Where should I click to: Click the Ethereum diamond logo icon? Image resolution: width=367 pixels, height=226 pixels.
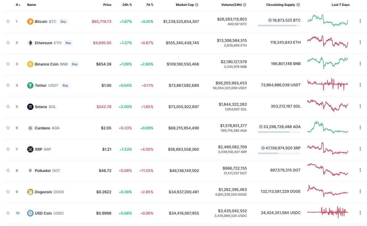click(x=30, y=43)
